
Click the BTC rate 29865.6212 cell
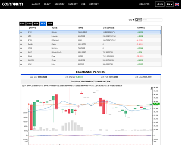(82, 32)
